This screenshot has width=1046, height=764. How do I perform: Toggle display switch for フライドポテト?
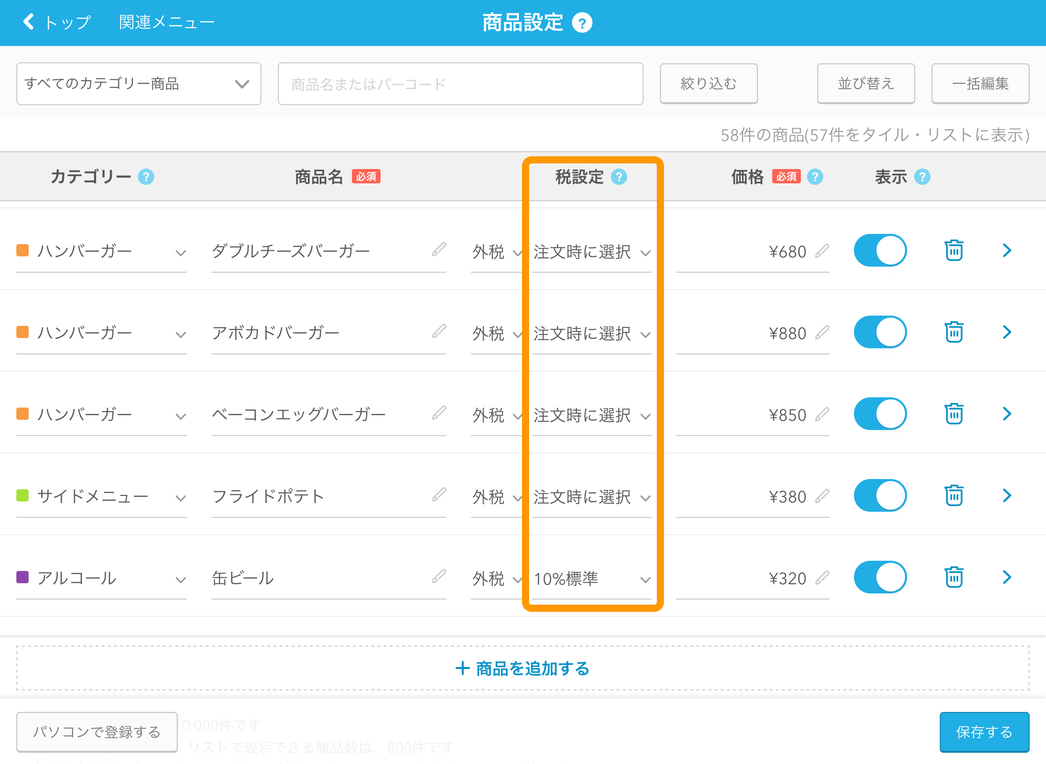pyautogui.click(x=880, y=495)
